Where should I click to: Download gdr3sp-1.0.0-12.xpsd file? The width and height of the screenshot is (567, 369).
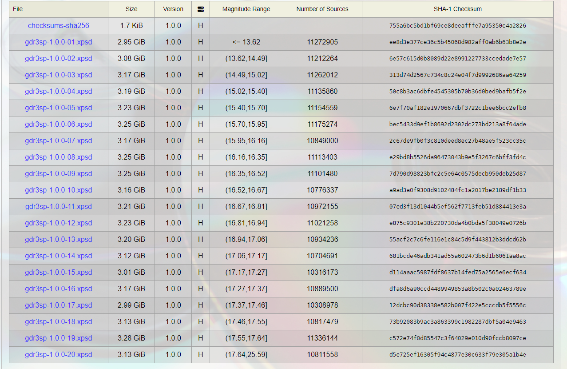click(59, 223)
